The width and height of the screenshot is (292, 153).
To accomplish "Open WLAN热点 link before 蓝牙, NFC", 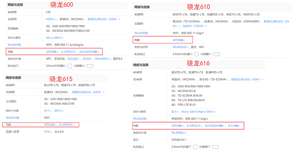I will pyautogui.click(x=180, y=47).
